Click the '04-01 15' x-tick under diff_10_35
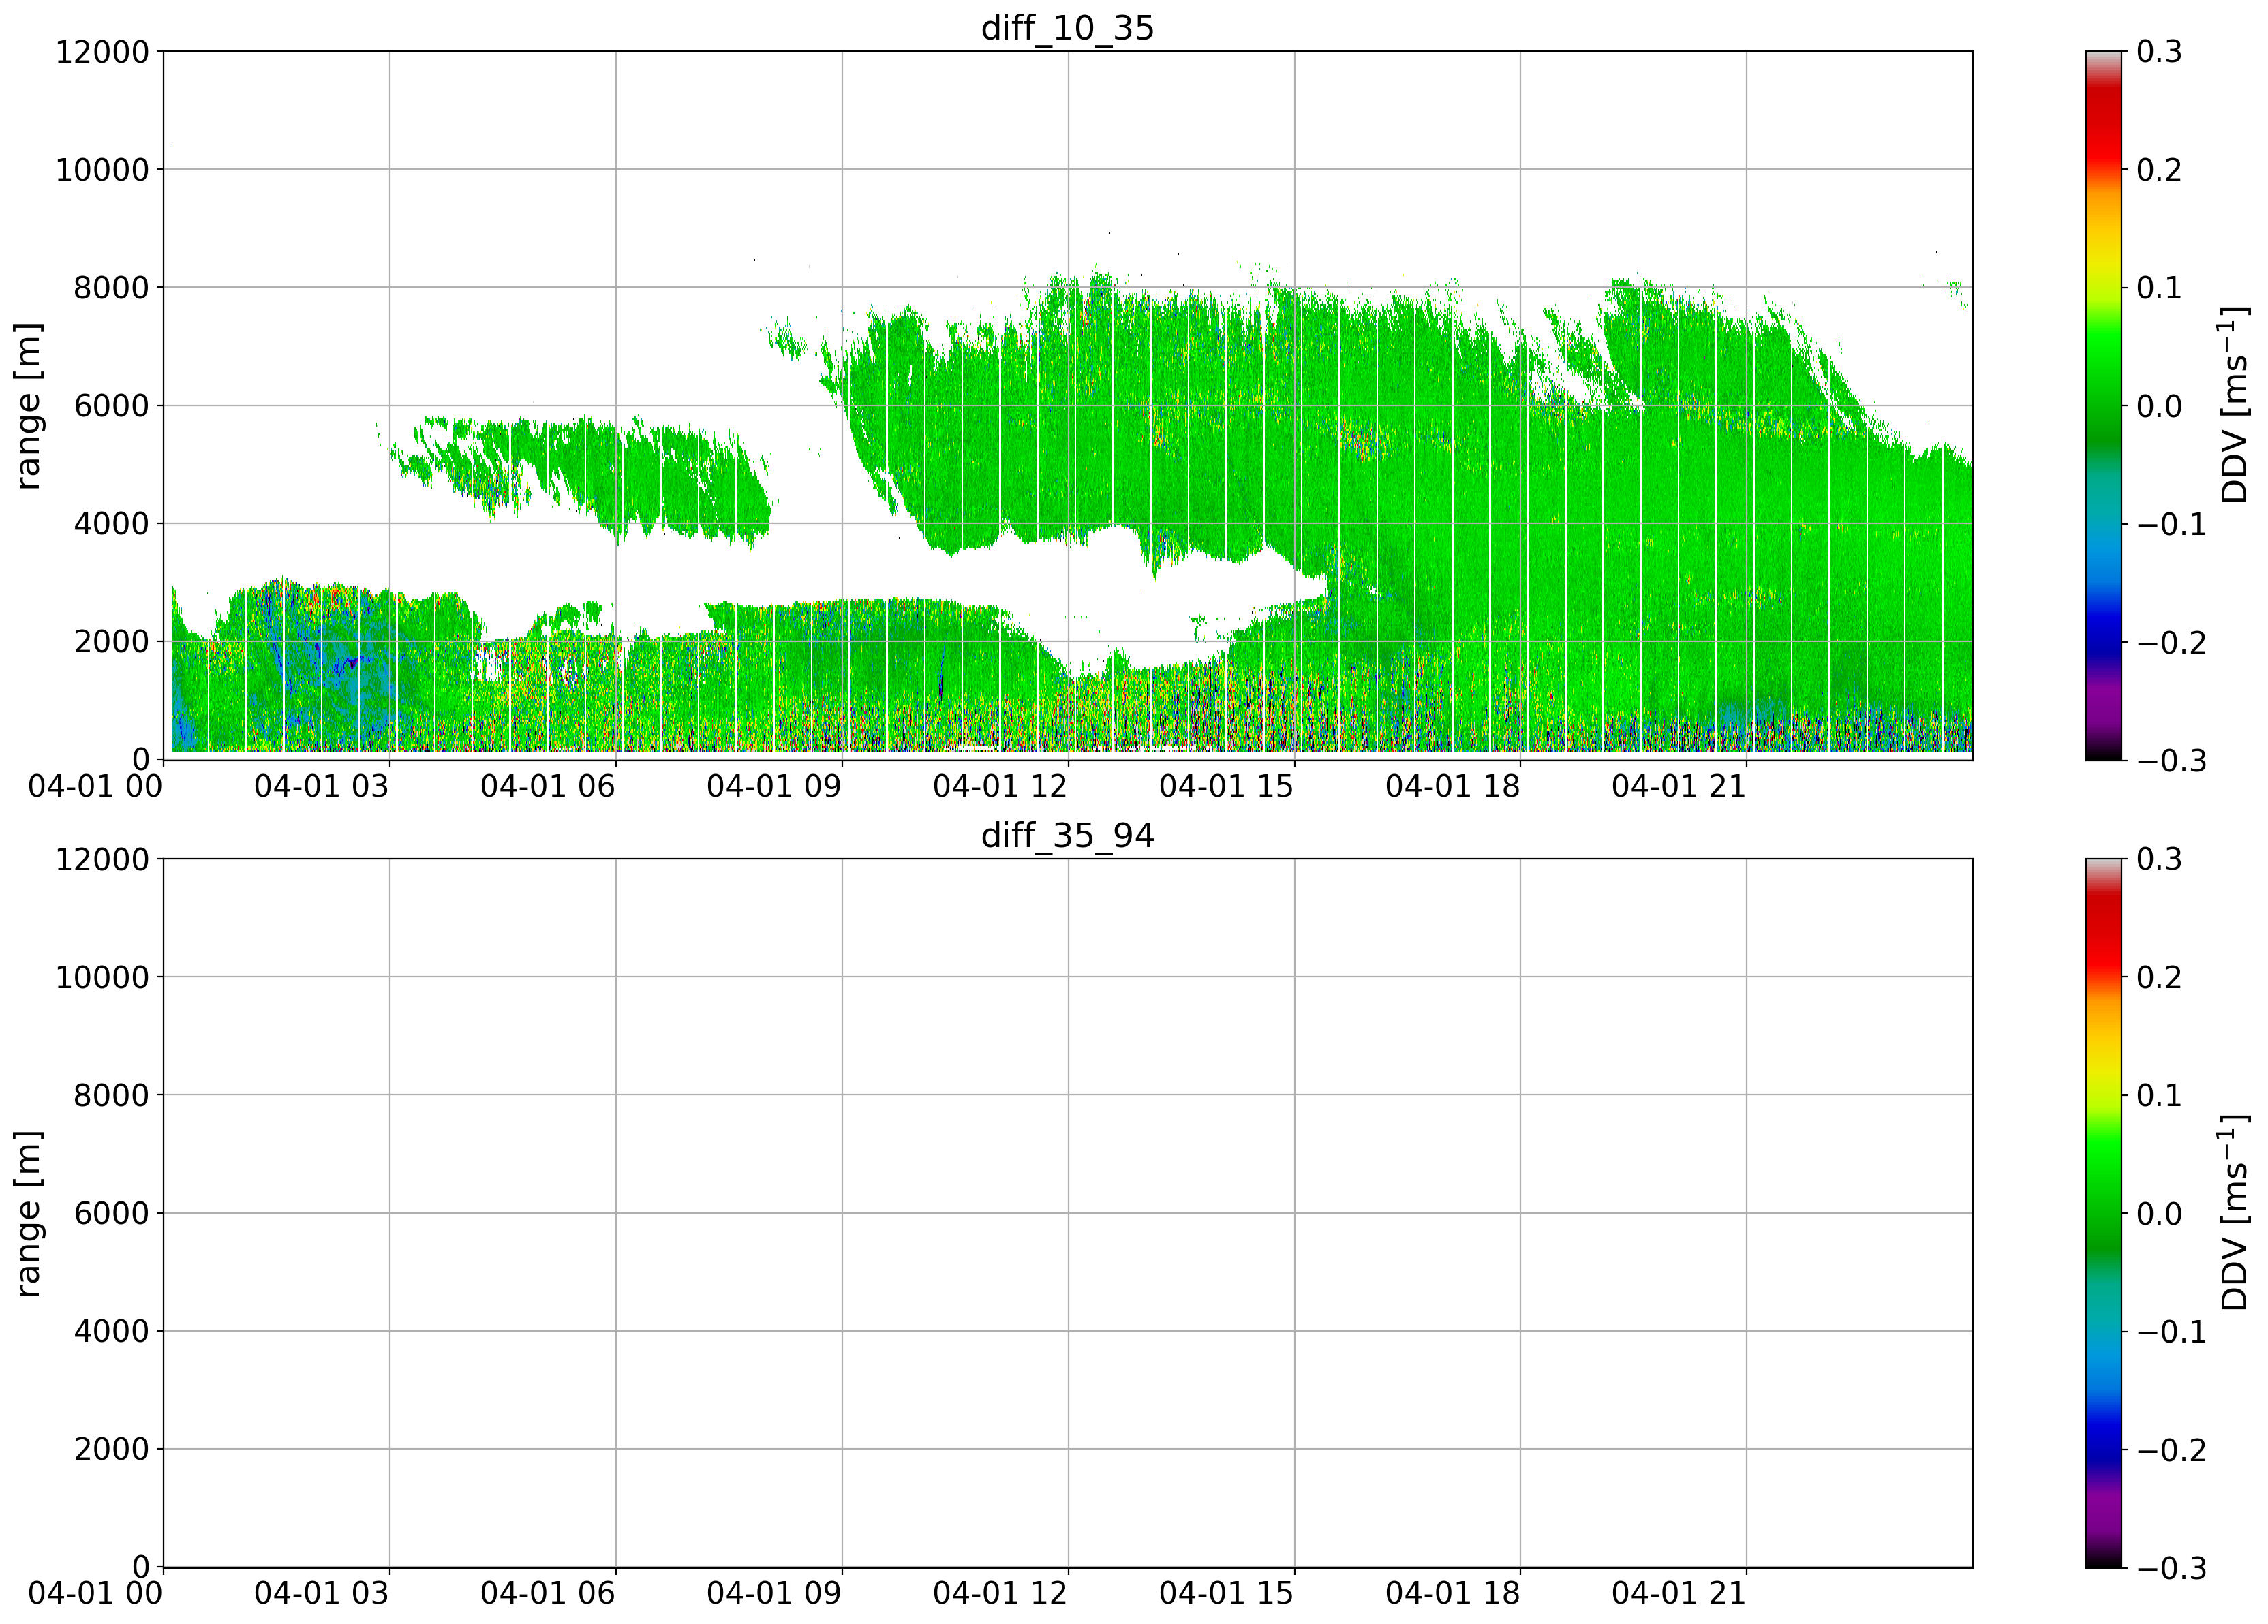The image size is (2268, 1624). point(1226,786)
